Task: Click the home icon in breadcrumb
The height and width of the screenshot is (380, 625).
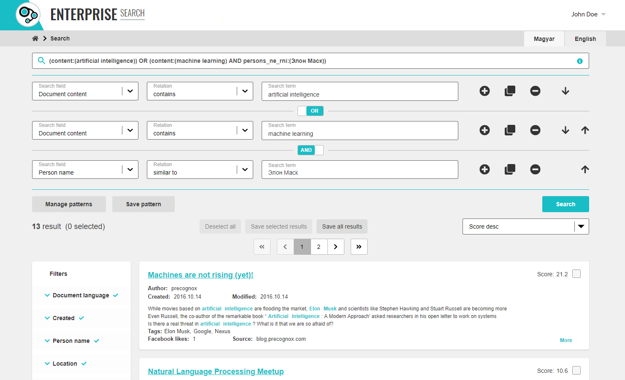Action: 35,38
